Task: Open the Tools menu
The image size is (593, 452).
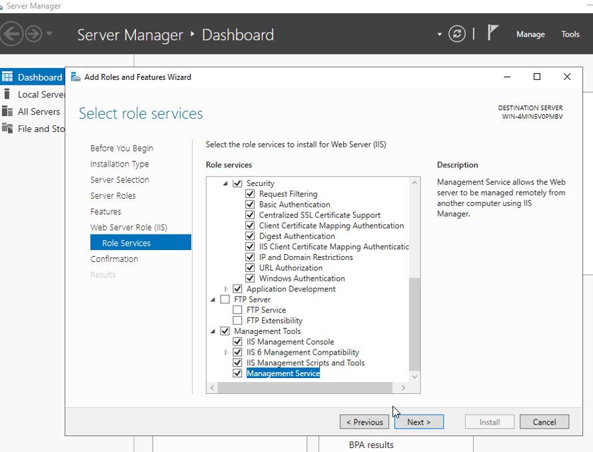Action: (570, 34)
